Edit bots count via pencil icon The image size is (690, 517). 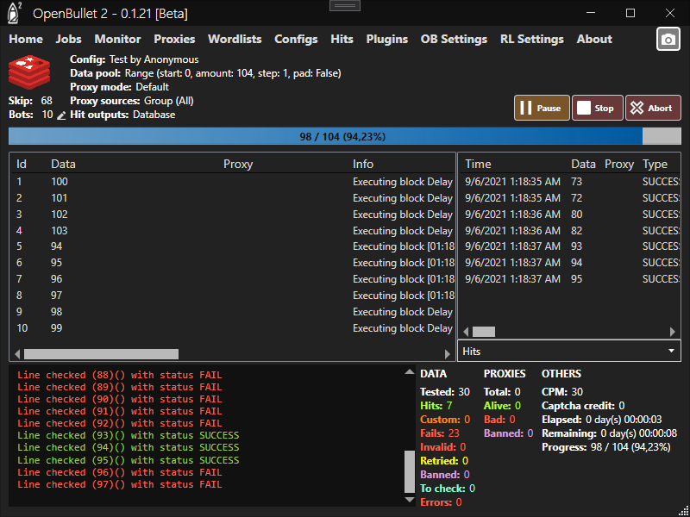(61, 115)
